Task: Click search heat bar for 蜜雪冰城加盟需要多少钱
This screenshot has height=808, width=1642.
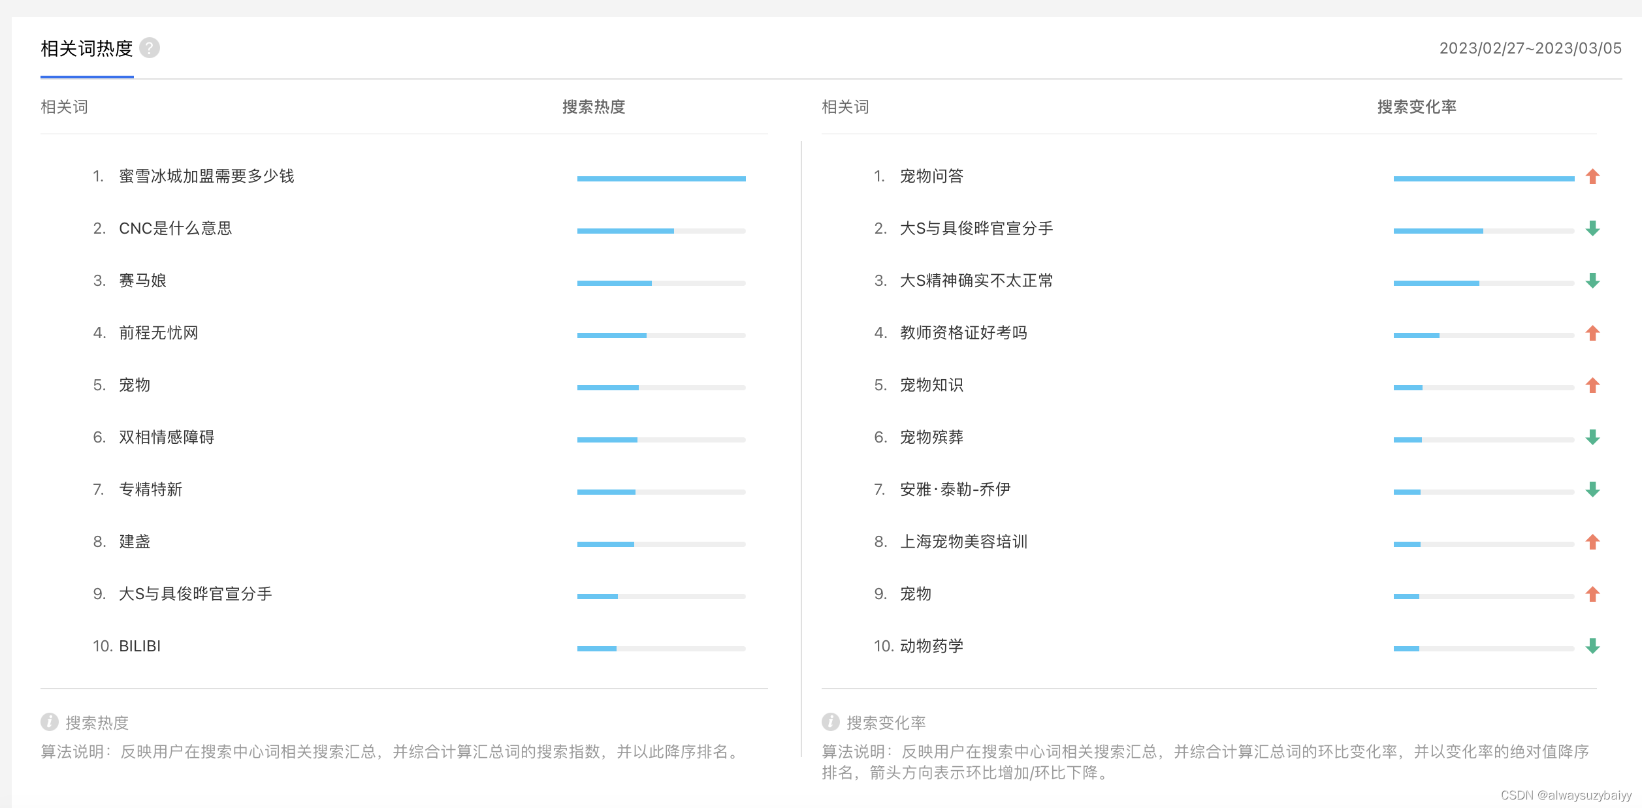Action: click(x=661, y=178)
